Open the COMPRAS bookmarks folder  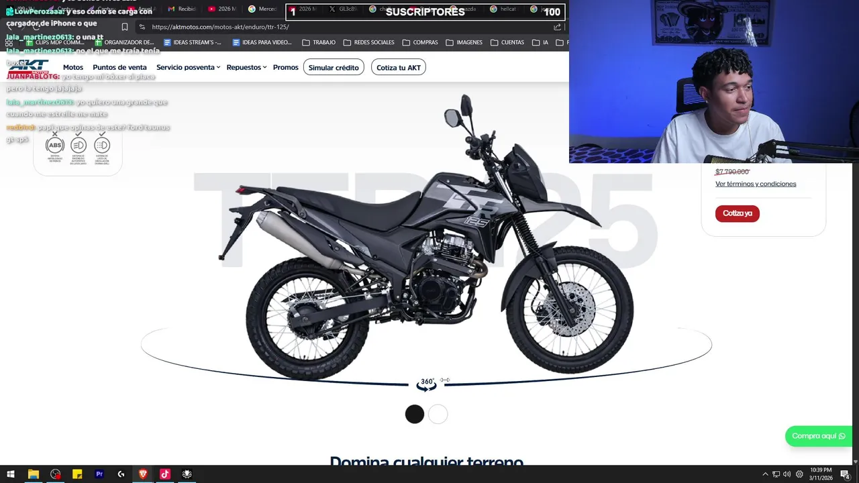pos(420,42)
